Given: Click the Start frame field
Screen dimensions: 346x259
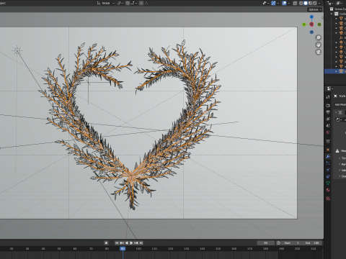Looking at the screenshot, I should 291,243.
